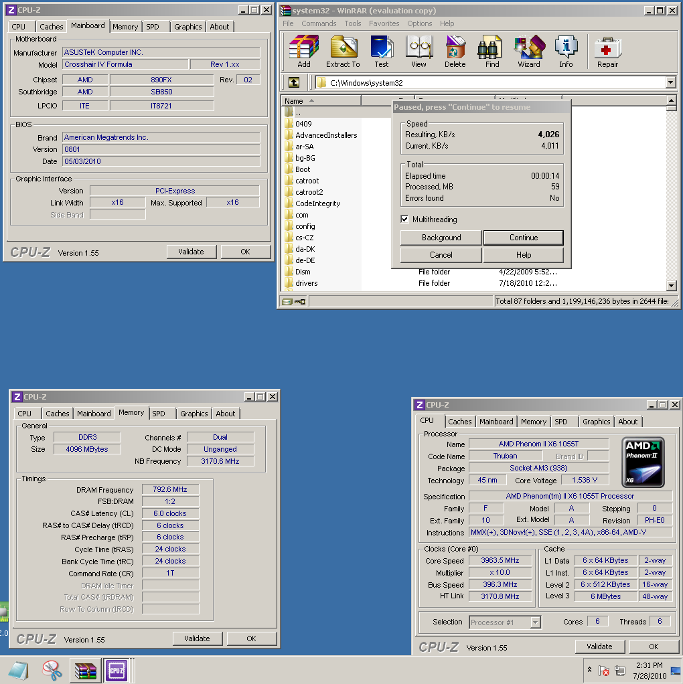Click the AMD Phenom II logo
Image resolution: width=683 pixels, height=684 pixels.
(643, 462)
